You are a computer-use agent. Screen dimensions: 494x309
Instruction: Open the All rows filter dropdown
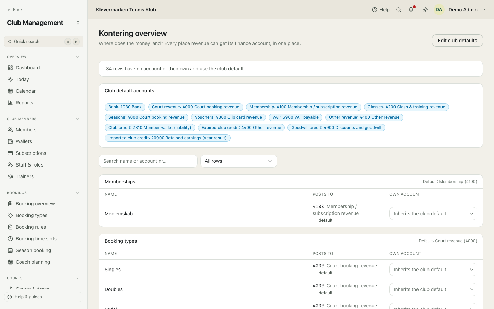(239, 161)
